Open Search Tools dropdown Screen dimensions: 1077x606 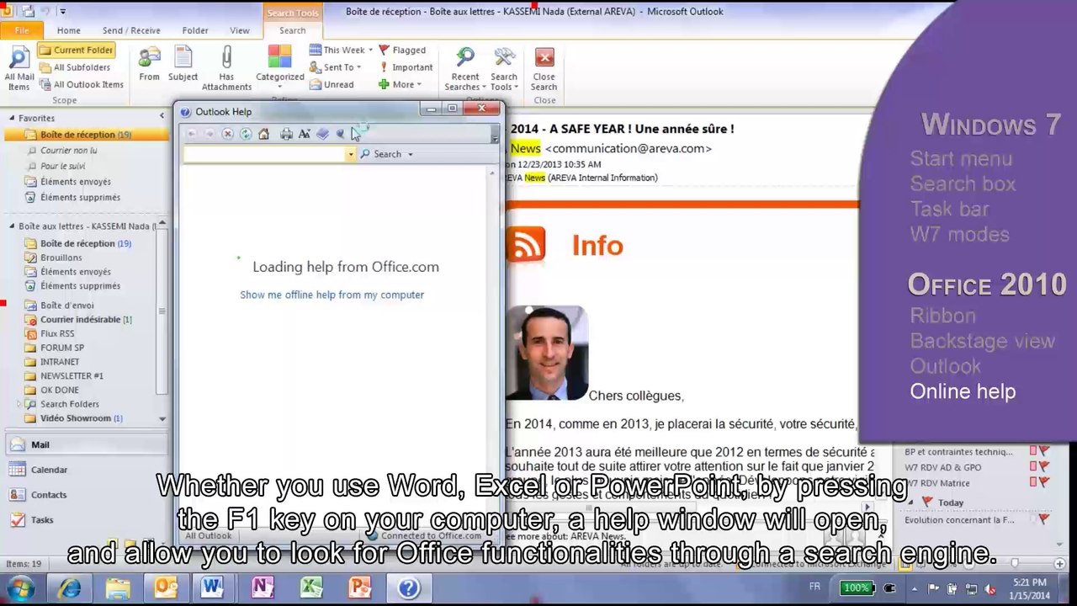504,68
